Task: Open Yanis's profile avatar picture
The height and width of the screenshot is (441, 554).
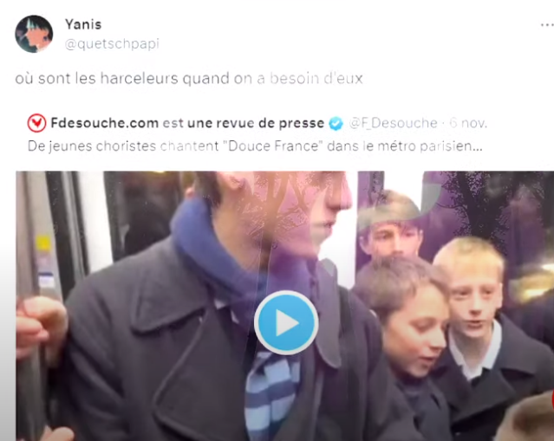Action: coord(34,34)
